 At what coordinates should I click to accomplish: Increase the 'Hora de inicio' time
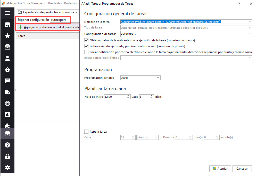tap(128, 96)
